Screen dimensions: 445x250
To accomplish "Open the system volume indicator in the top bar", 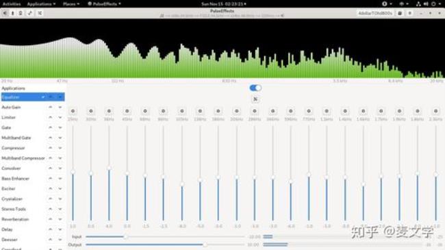I will tap(426, 4).
